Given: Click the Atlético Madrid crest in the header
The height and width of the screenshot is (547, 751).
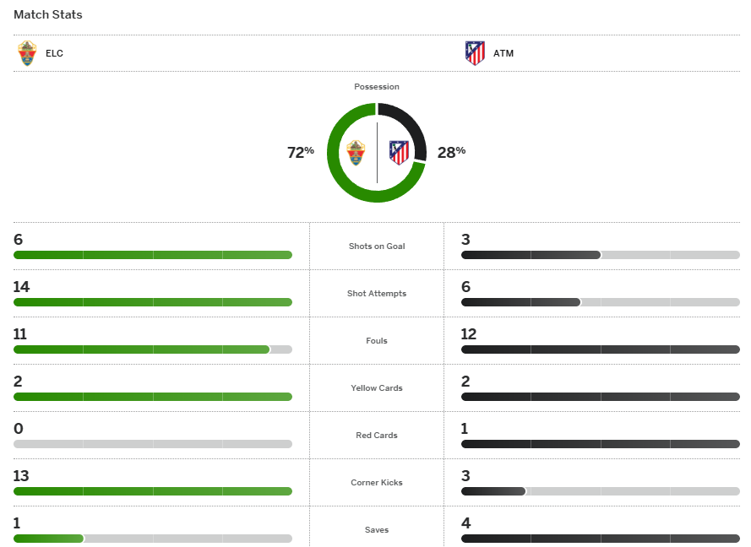Looking at the screenshot, I should point(475,53).
